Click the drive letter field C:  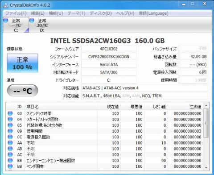(x=109, y=80)
